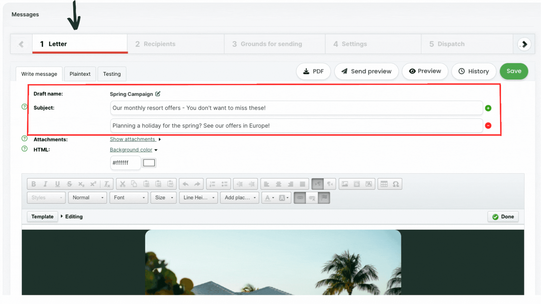Image resolution: width=541 pixels, height=304 pixels.
Task: Click the insert image icon
Action: point(345,184)
